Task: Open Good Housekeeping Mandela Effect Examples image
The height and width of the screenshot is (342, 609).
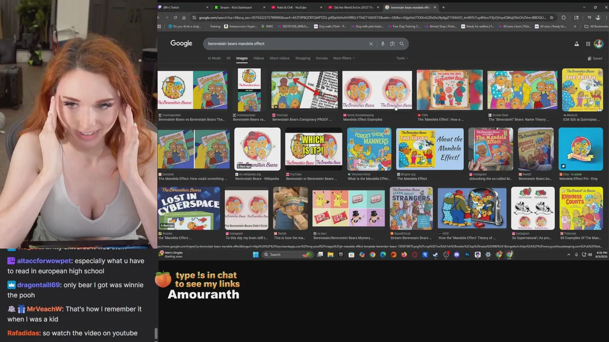Action: point(377,90)
